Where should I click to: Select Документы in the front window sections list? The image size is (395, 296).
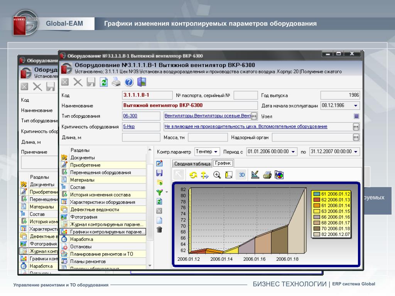tap(103, 158)
